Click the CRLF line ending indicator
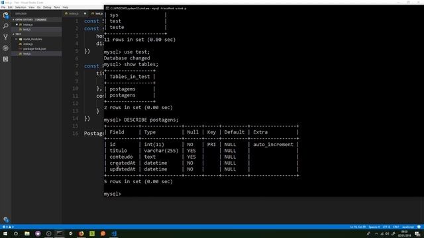Screen dimensions: 424x238 (x=396, y=227)
